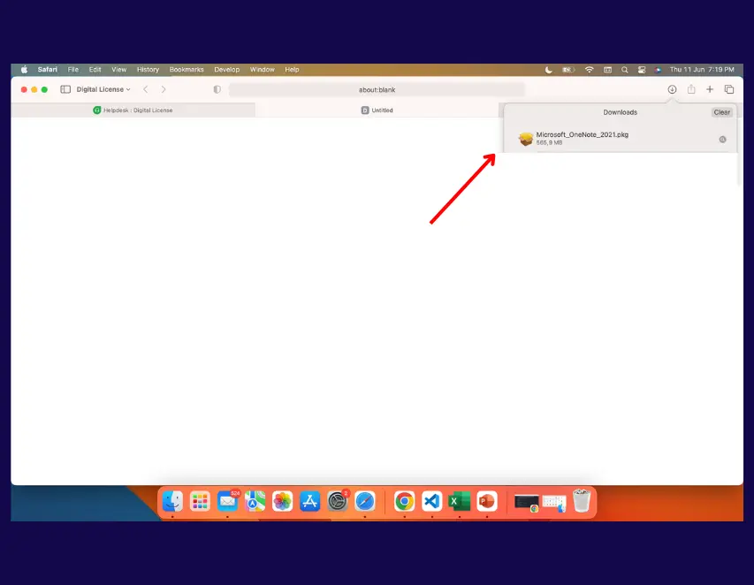Screen dimensions: 754x585
Task: Open the File menu
Action: (x=73, y=70)
